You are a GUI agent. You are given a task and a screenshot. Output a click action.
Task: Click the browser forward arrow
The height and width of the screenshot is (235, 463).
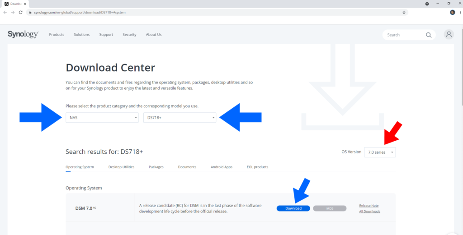(13, 12)
